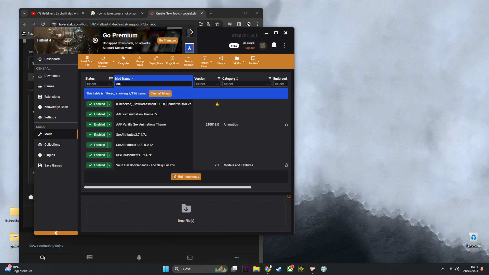The height and width of the screenshot is (275, 489).
Task: Endorse AAF Vanilla Sex Animations Theme
Action: click(286, 125)
